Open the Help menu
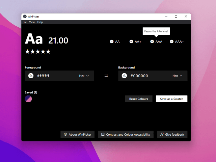The image size is (216, 162). [40, 22]
